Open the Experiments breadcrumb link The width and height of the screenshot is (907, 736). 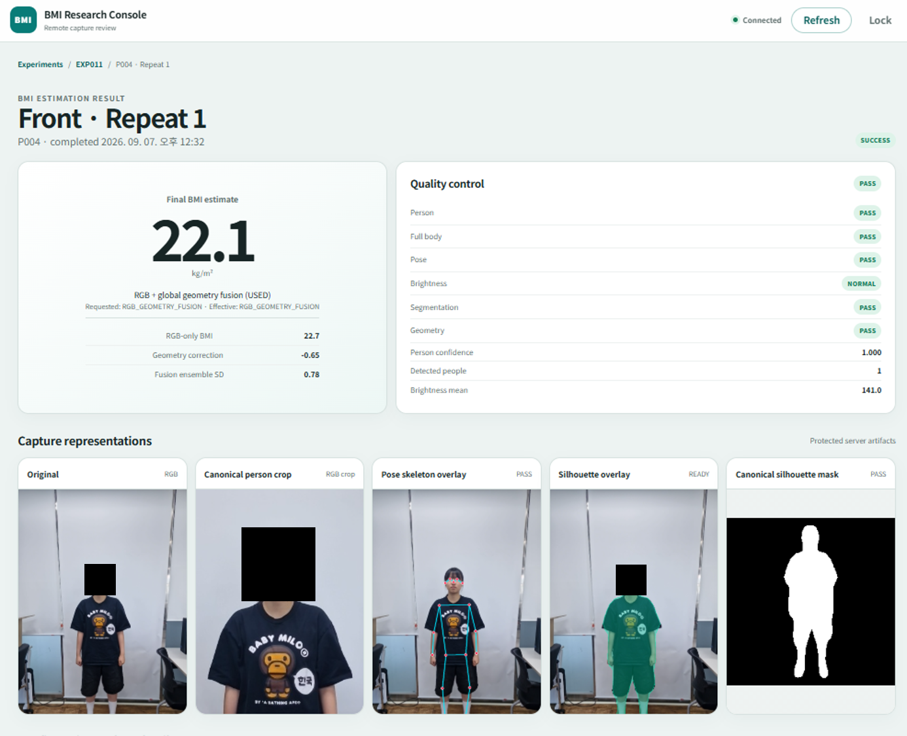tap(41, 64)
